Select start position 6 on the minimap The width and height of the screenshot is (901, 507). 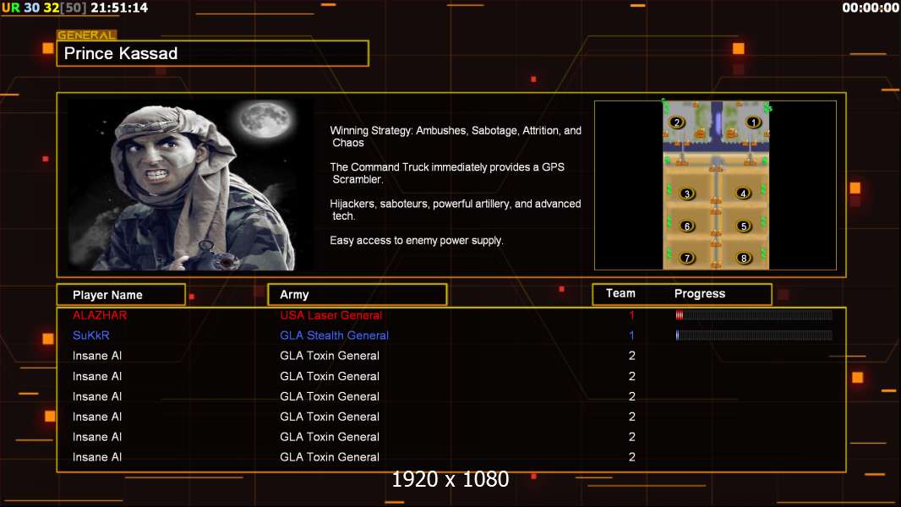click(x=686, y=226)
